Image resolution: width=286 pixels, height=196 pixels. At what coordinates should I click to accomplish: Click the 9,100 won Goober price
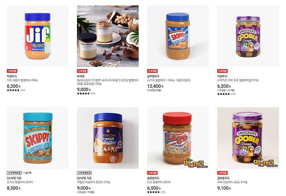point(224,188)
